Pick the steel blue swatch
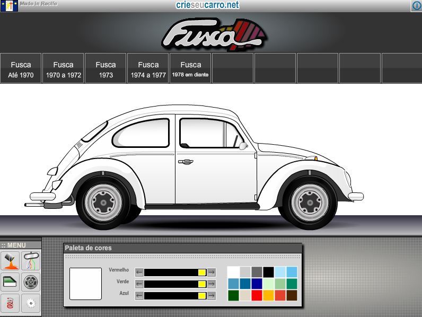 pos(233,284)
